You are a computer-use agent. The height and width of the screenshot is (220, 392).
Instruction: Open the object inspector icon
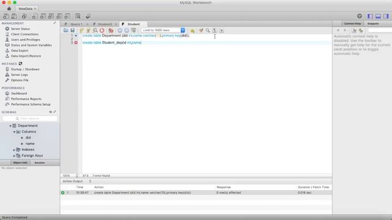click(x=24, y=16)
